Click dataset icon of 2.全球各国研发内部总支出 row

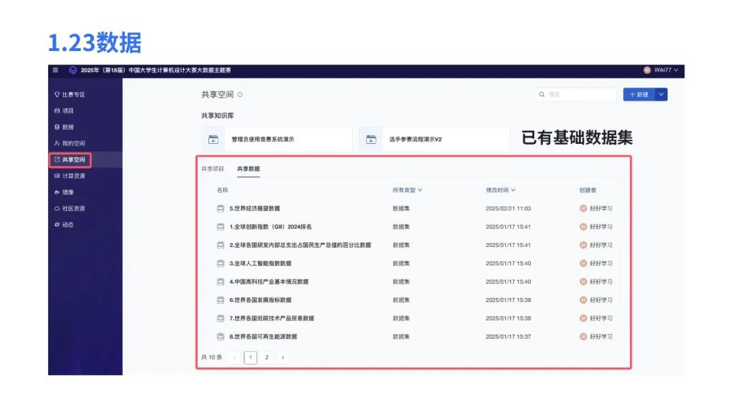point(221,245)
